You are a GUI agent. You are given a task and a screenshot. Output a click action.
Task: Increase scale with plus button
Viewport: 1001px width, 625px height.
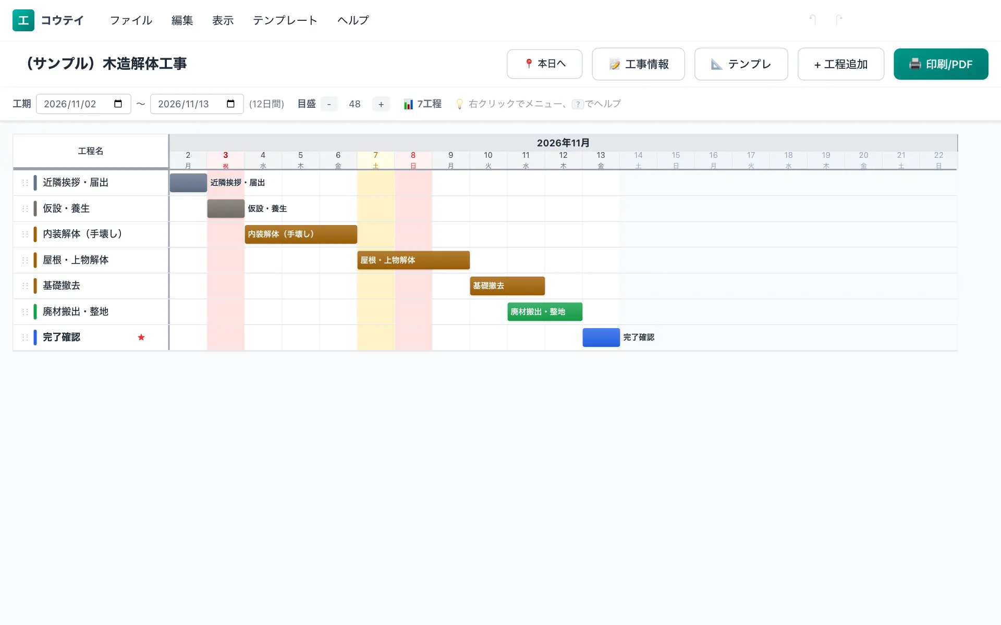coord(381,104)
